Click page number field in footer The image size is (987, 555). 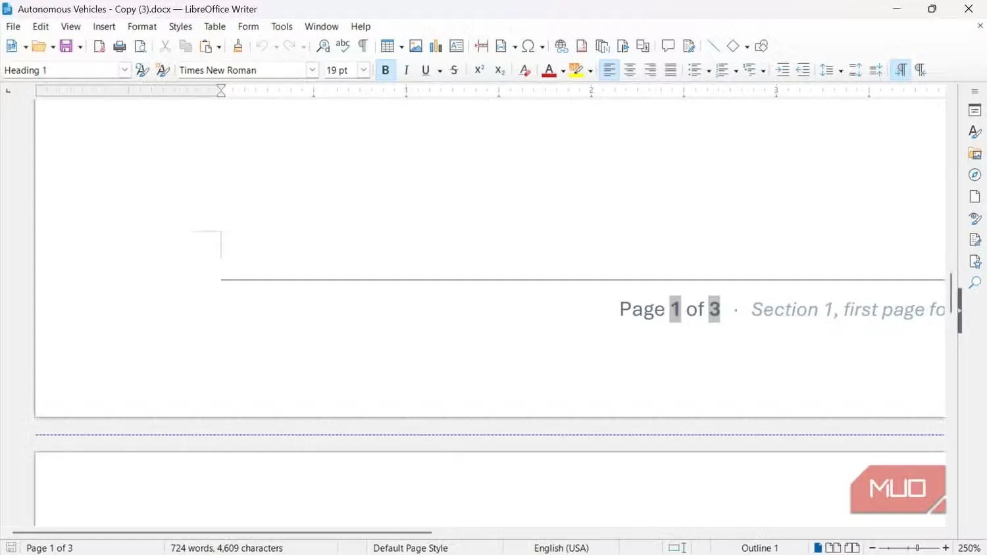click(x=675, y=309)
